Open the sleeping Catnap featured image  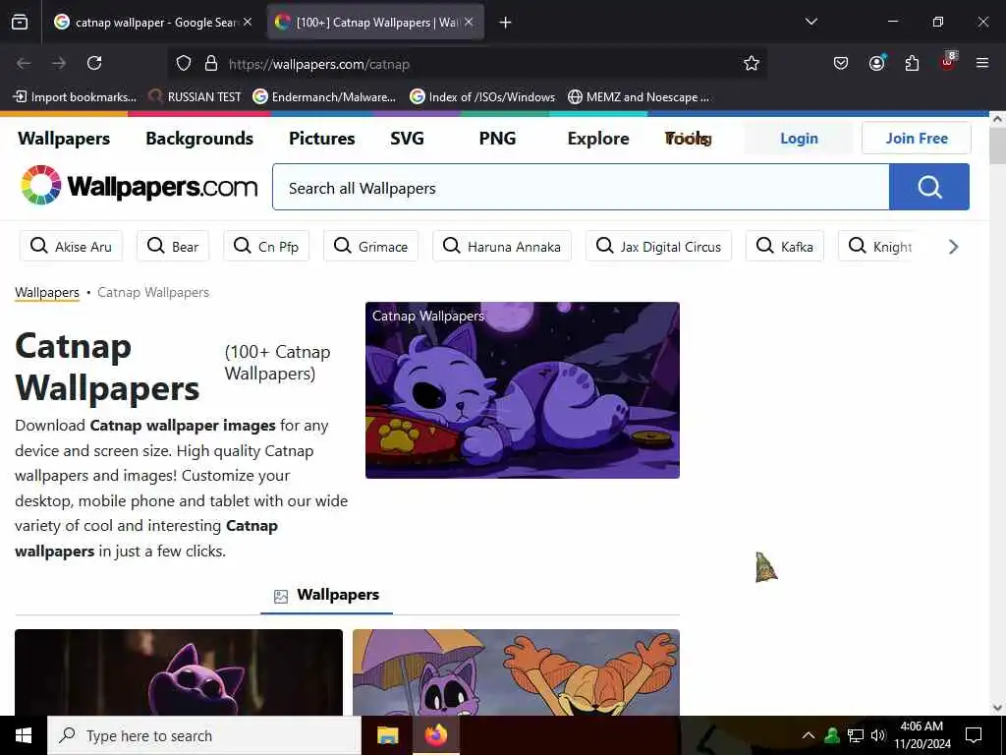[x=523, y=390]
